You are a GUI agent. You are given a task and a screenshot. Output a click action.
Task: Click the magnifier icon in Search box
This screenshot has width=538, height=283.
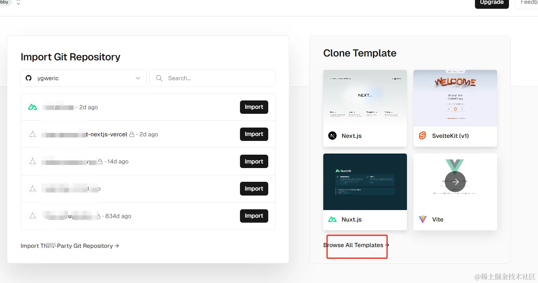point(159,78)
